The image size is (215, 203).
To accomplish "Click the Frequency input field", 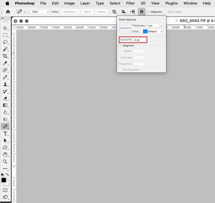I will click(x=139, y=64).
